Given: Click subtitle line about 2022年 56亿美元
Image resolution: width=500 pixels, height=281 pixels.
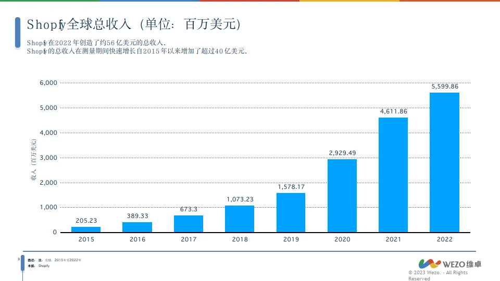Looking at the screenshot, I should [96, 43].
